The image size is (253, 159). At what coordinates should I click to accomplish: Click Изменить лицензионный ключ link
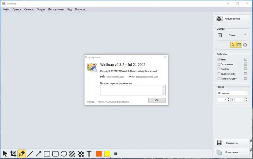click(x=114, y=102)
